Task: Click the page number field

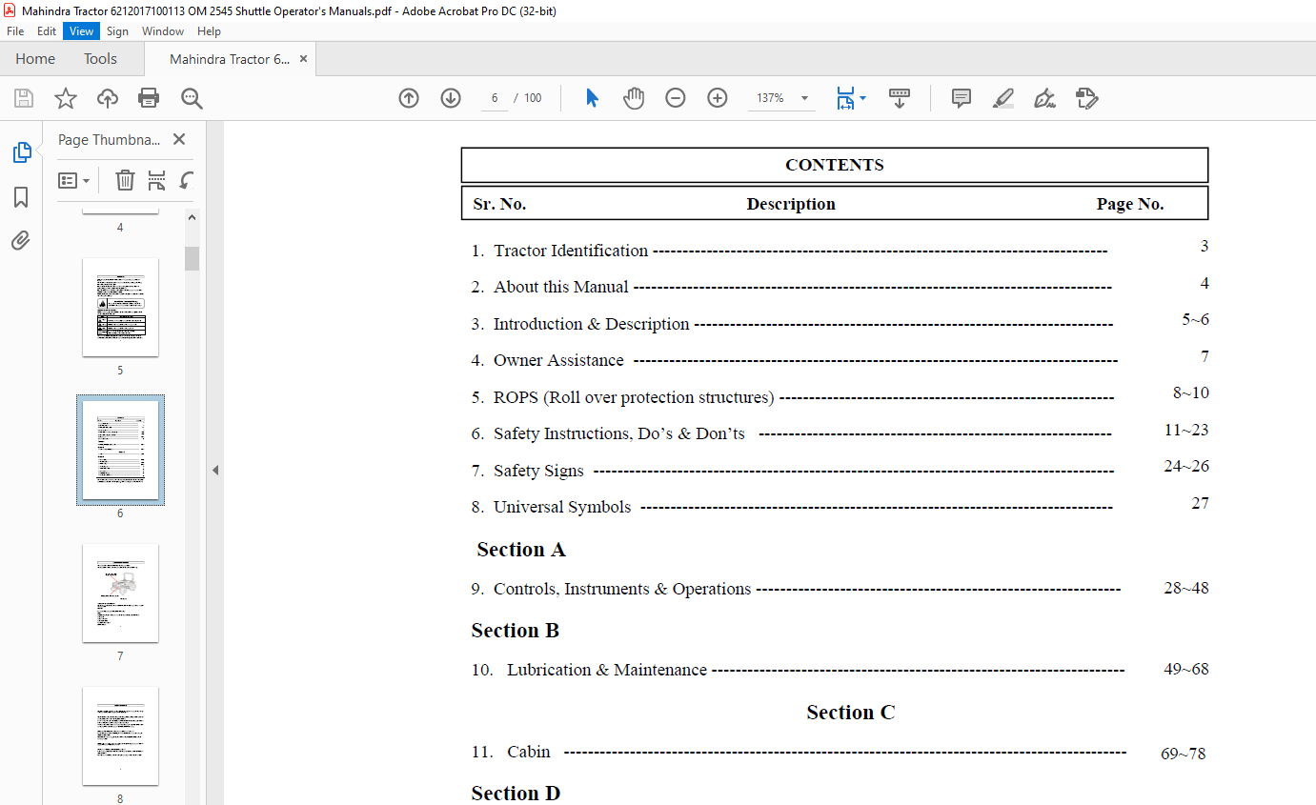Action: click(495, 98)
